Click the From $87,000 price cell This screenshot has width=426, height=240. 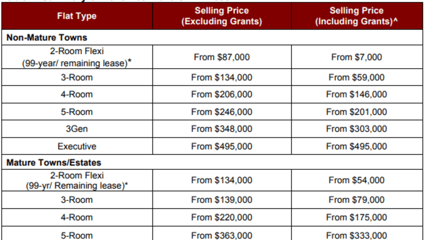[222, 57]
